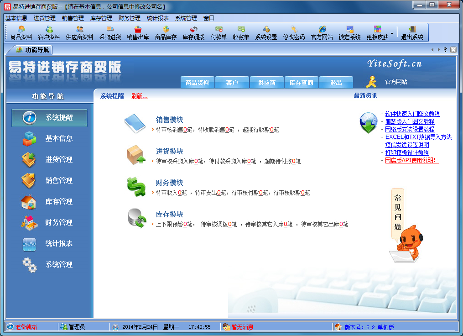463x336 pixels.
Task: Click the orange mascot under 常见问题
Action: click(x=406, y=244)
